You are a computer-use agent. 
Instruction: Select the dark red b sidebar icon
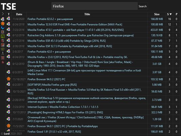tap(3, 62)
